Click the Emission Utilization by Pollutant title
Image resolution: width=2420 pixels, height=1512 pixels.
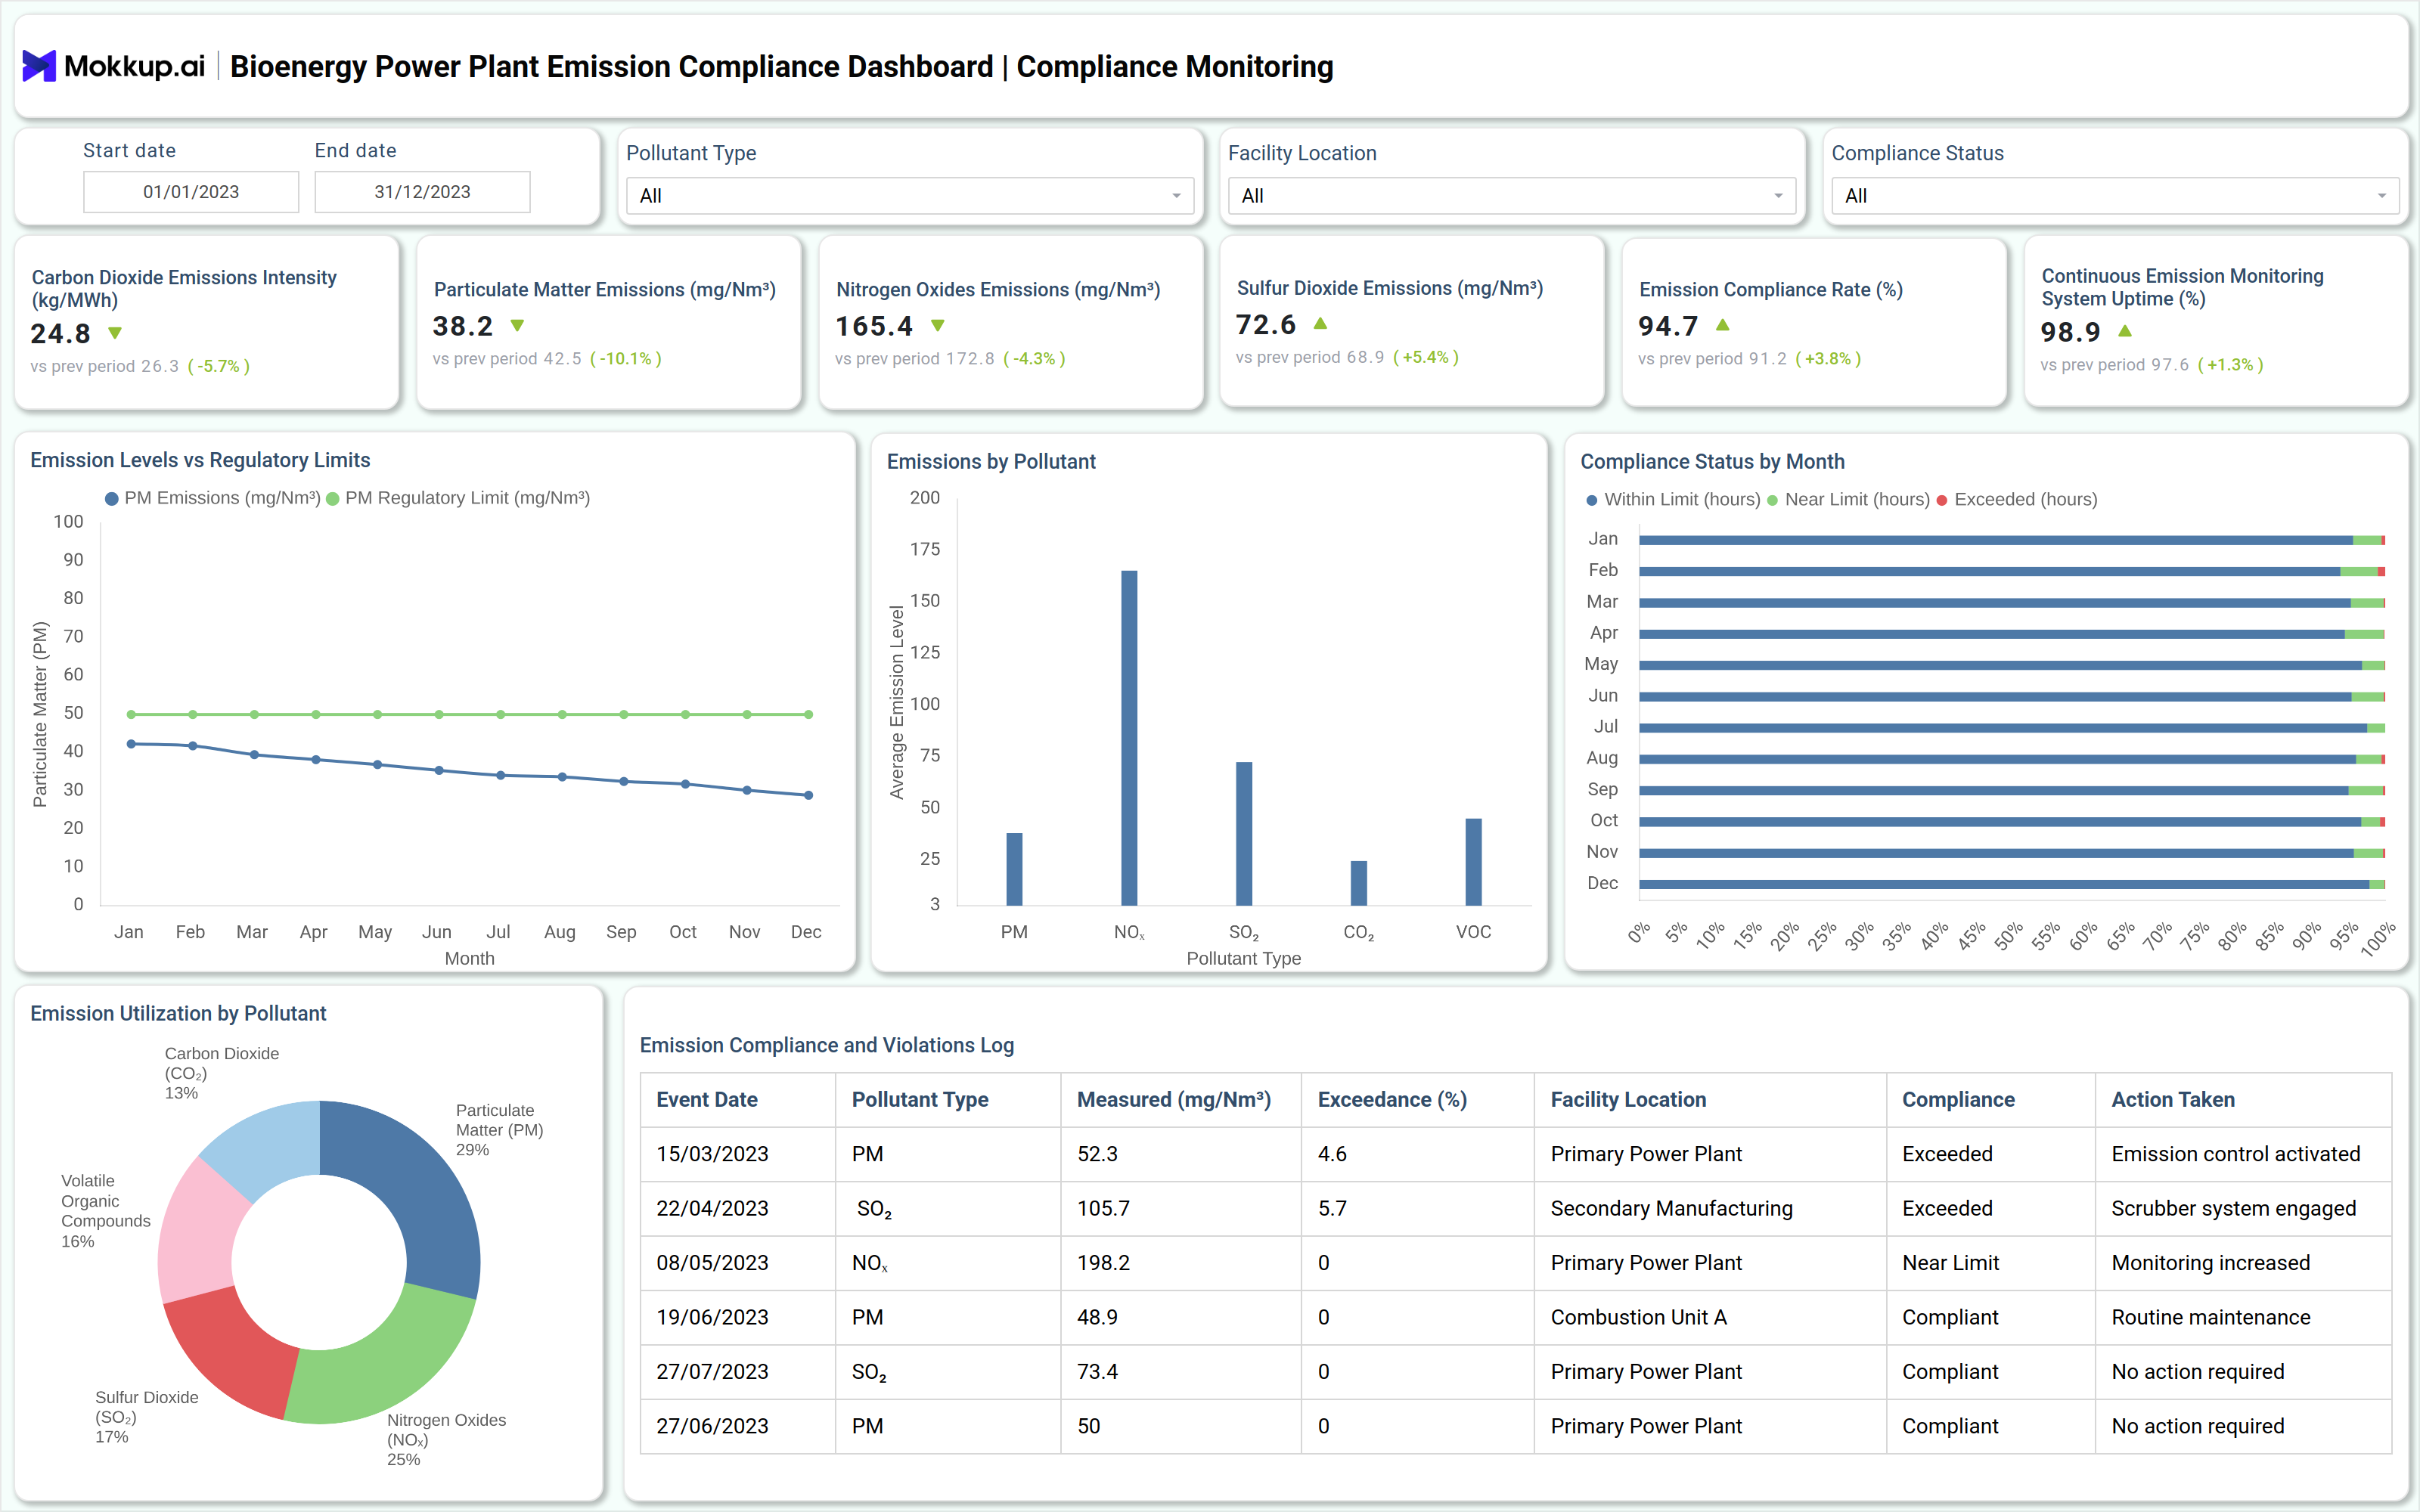(x=178, y=1014)
